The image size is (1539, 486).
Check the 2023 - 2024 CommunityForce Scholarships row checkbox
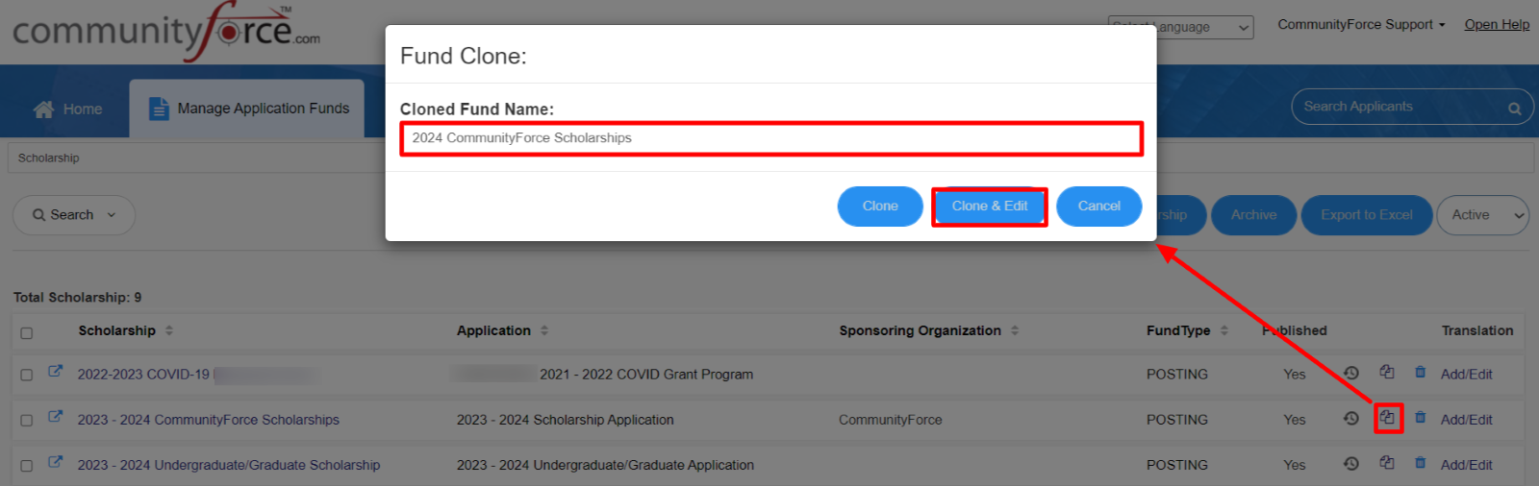click(27, 421)
